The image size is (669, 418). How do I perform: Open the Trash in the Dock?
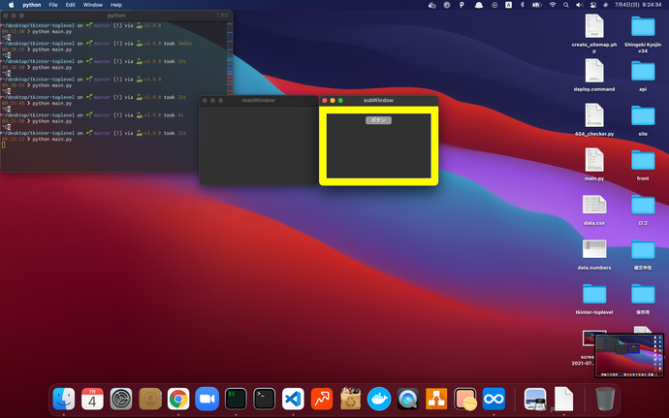click(x=605, y=399)
